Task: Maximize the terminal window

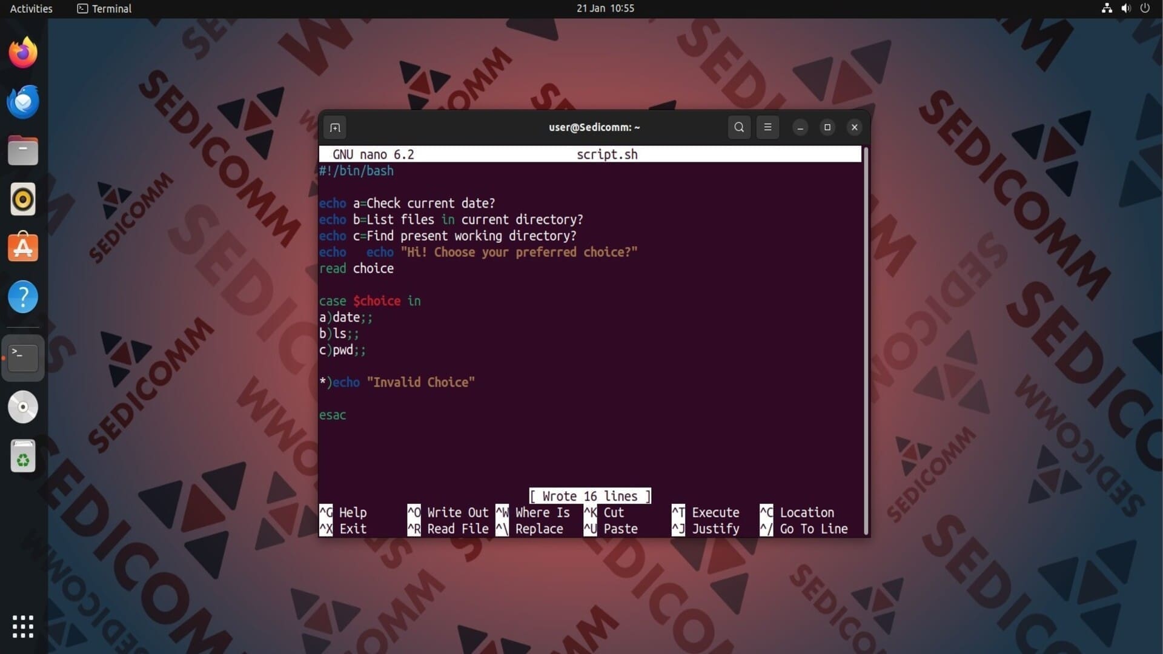Action: coord(827,127)
